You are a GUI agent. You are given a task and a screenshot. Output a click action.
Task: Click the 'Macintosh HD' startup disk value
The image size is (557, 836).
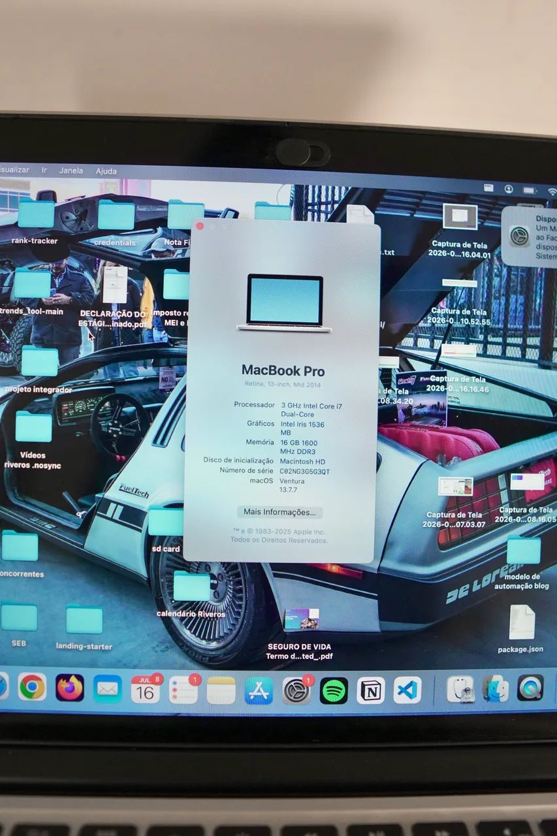(303, 461)
